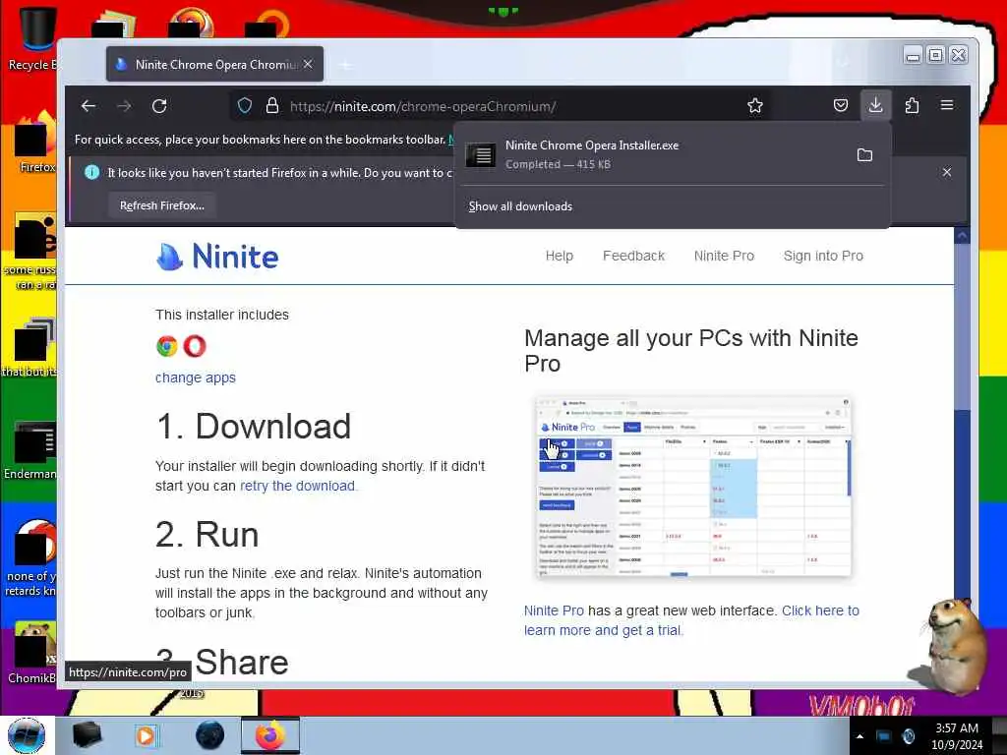Image resolution: width=1007 pixels, height=755 pixels.
Task: Toggle the Firefox downloads toolbar button
Action: 875,105
